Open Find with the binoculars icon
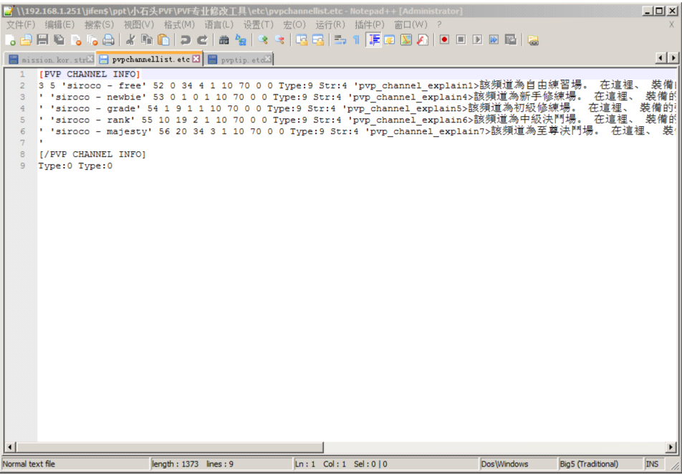The image size is (682, 475). [224, 40]
